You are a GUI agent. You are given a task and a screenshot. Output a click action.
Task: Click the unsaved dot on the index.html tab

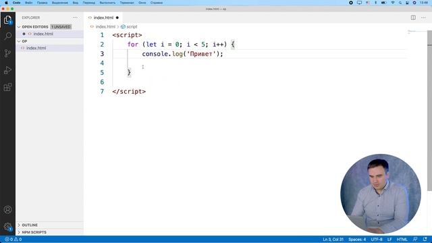(117, 18)
